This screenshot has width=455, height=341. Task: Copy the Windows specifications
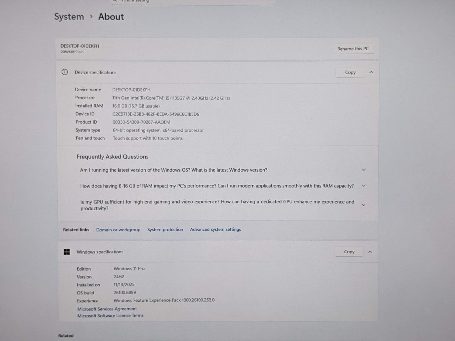click(x=349, y=252)
